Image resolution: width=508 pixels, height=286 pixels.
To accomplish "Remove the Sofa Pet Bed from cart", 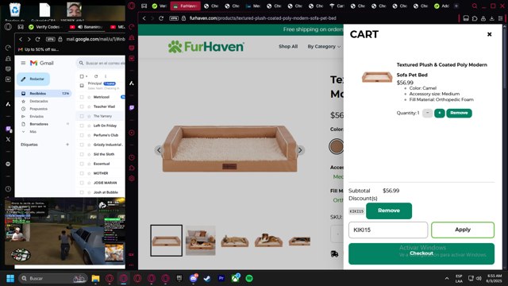I will tap(459, 113).
